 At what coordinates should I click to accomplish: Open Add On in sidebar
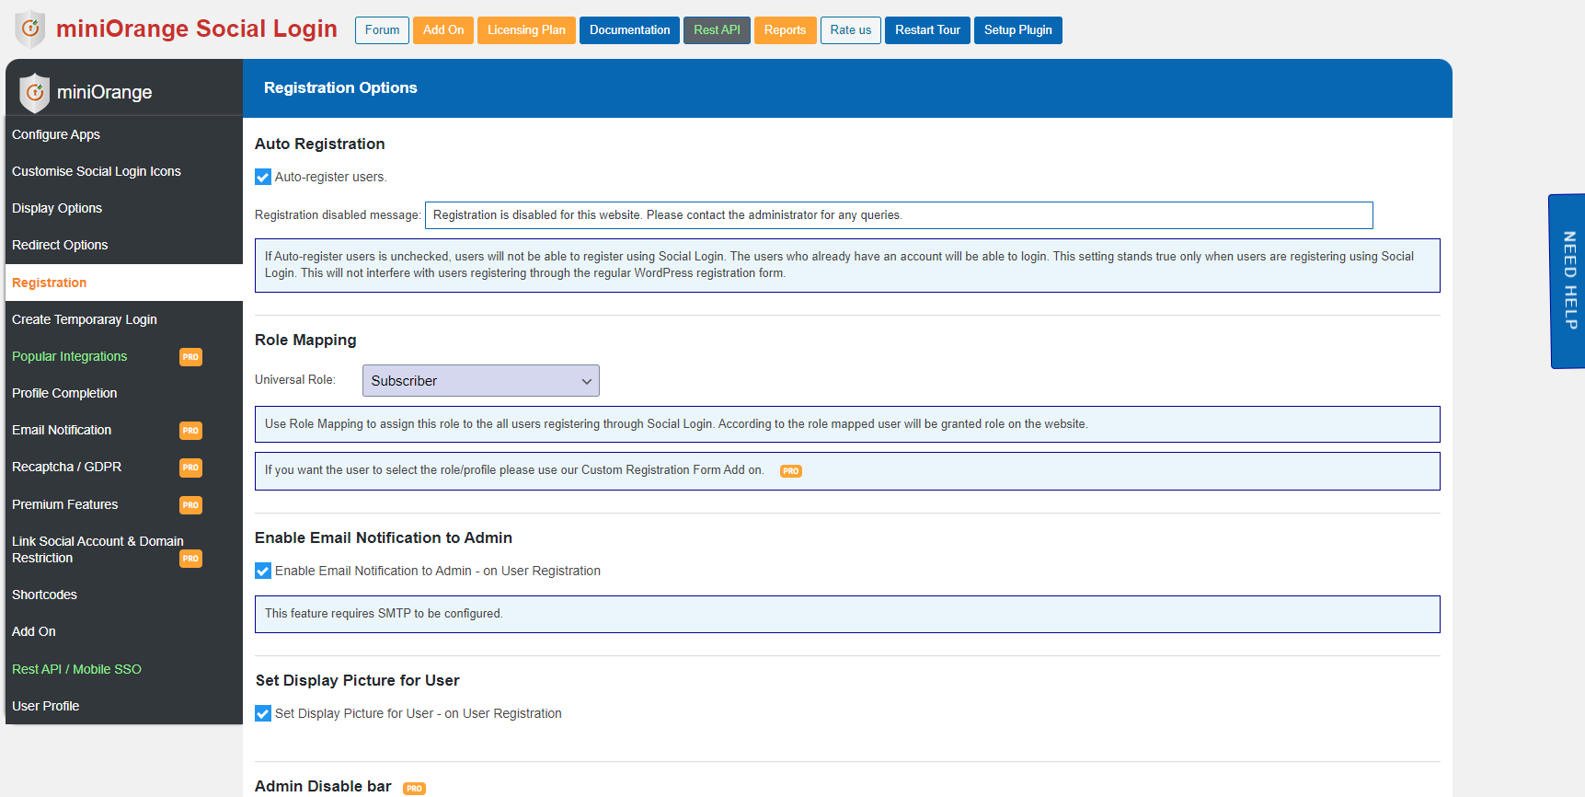pos(124,631)
